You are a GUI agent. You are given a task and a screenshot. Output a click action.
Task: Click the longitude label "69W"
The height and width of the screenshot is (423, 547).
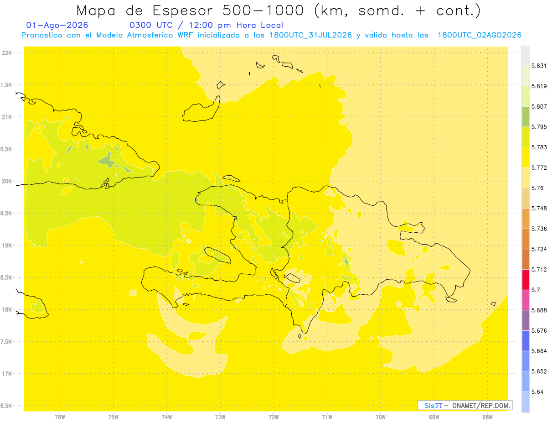433,417
